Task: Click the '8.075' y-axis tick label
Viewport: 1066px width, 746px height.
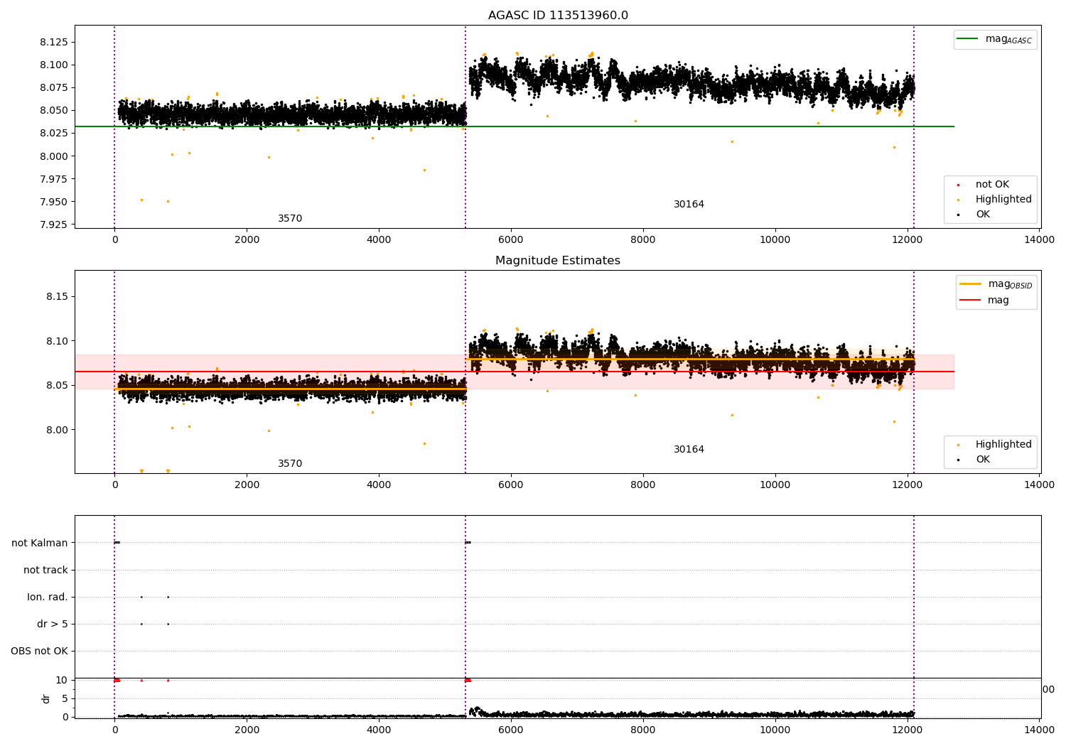Action: [54, 87]
